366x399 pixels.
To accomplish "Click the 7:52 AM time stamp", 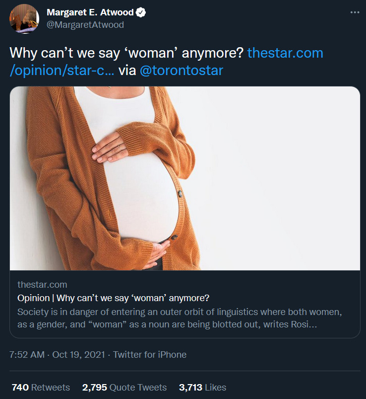I will tap(27, 355).
